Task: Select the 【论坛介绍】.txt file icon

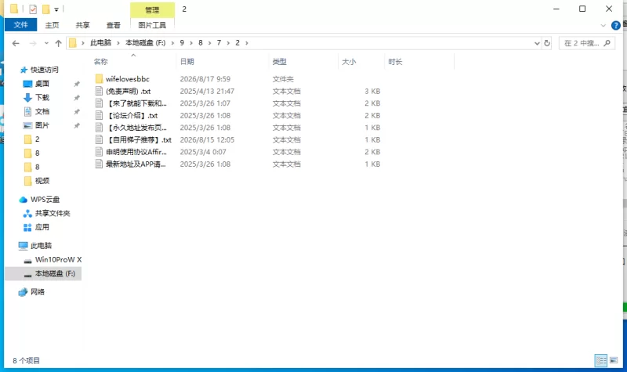Action: (100, 115)
